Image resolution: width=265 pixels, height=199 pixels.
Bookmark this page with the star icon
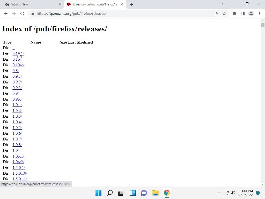click(x=224, y=13)
